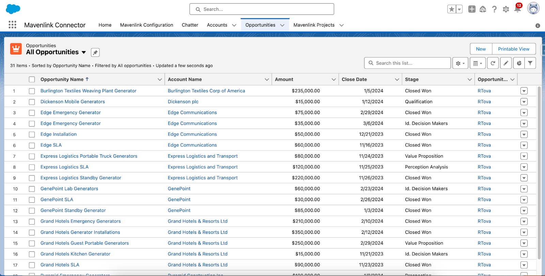The image size is (545, 276).
Task: Open the Notifications bell icon
Action: tap(517, 9)
